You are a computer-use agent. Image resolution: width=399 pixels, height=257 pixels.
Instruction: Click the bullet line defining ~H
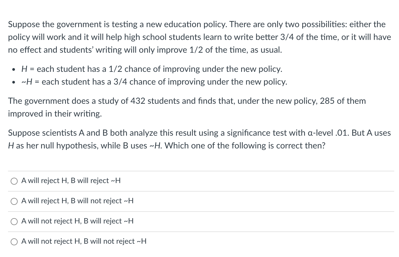pyautogui.click(x=154, y=82)
